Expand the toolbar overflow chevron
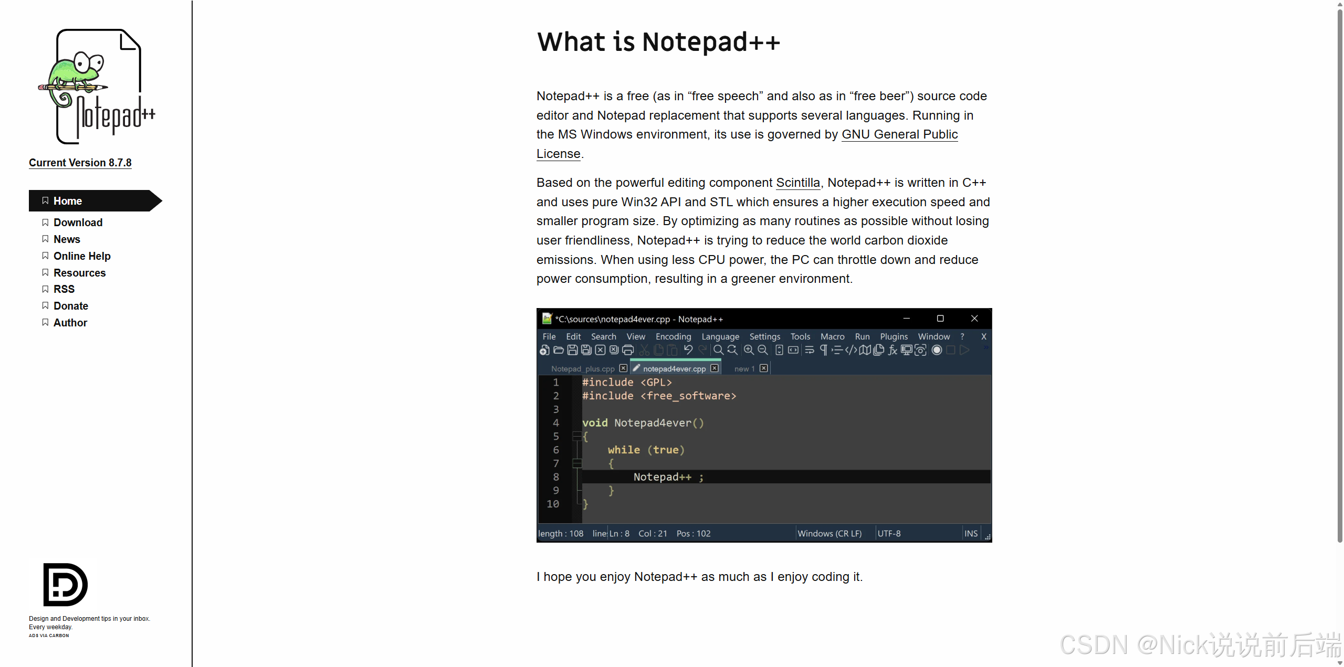1344x667 pixels. coord(985,348)
